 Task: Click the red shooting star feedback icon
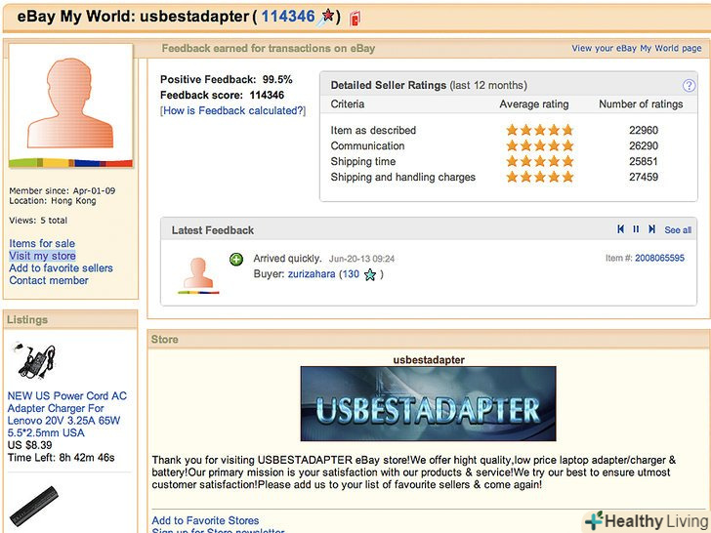(x=326, y=18)
